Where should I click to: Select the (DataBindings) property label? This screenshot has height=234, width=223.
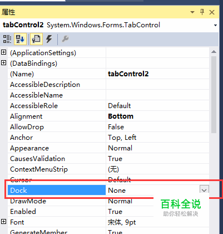coord(33,64)
